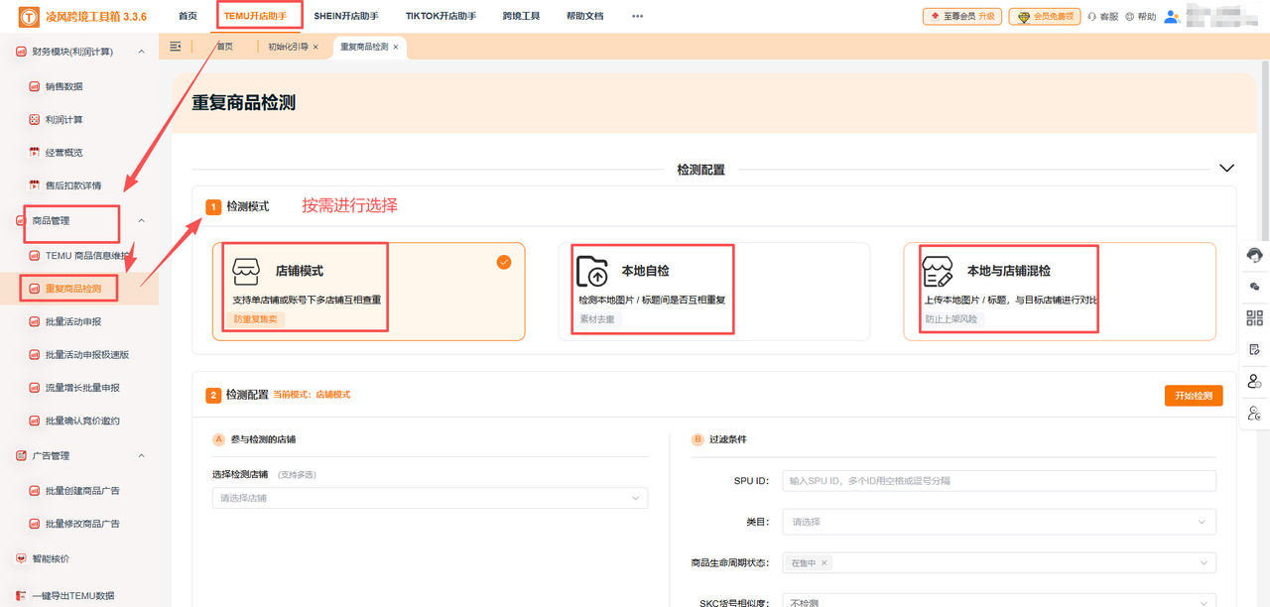
Task: Open the 请选择店铺 store dropdown
Action: click(x=430, y=498)
